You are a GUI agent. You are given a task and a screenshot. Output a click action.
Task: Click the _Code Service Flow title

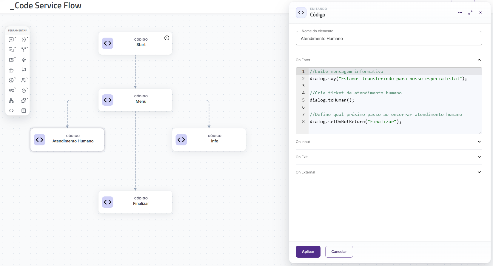pyautogui.click(x=46, y=6)
